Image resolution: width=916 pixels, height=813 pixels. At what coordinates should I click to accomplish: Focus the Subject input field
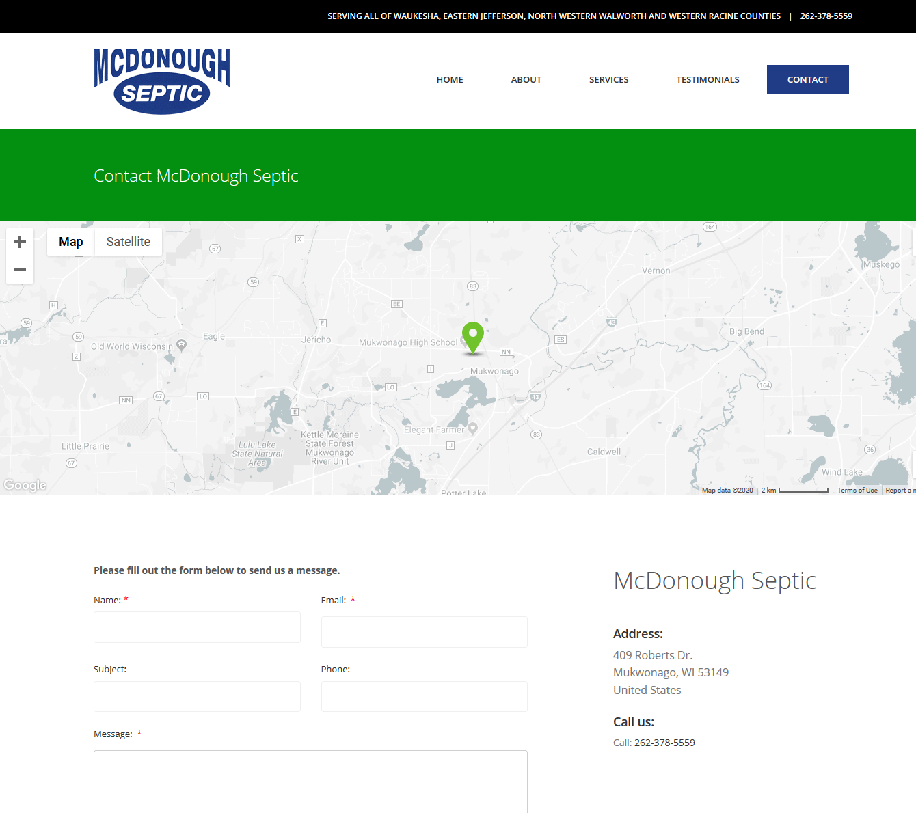pos(197,696)
